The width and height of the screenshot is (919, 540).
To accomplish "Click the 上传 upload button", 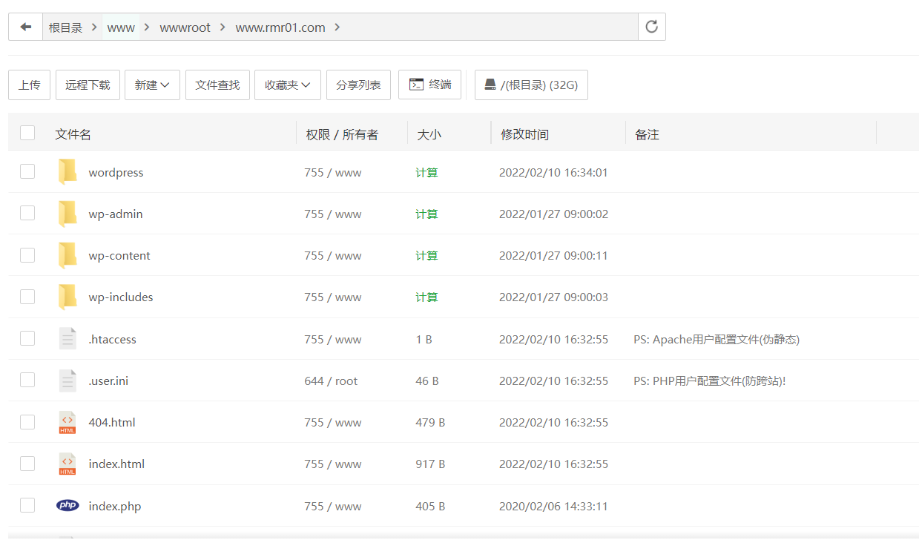I will tap(30, 85).
